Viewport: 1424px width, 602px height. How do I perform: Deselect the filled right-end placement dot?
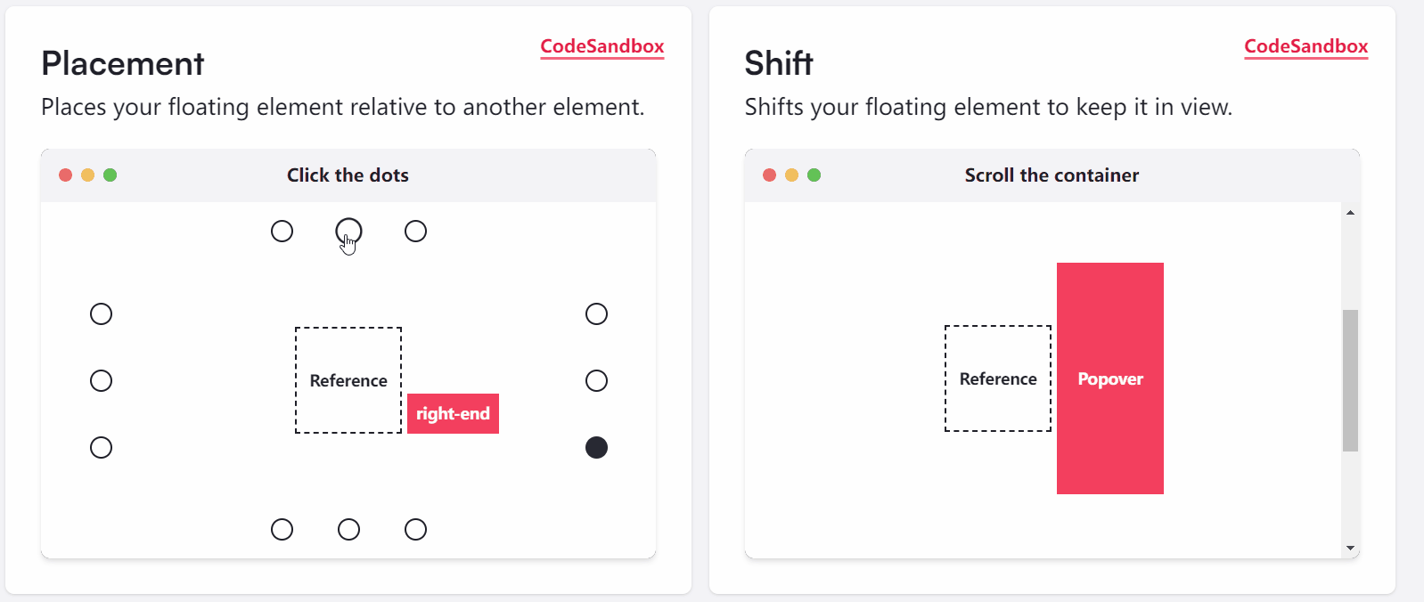click(x=596, y=447)
